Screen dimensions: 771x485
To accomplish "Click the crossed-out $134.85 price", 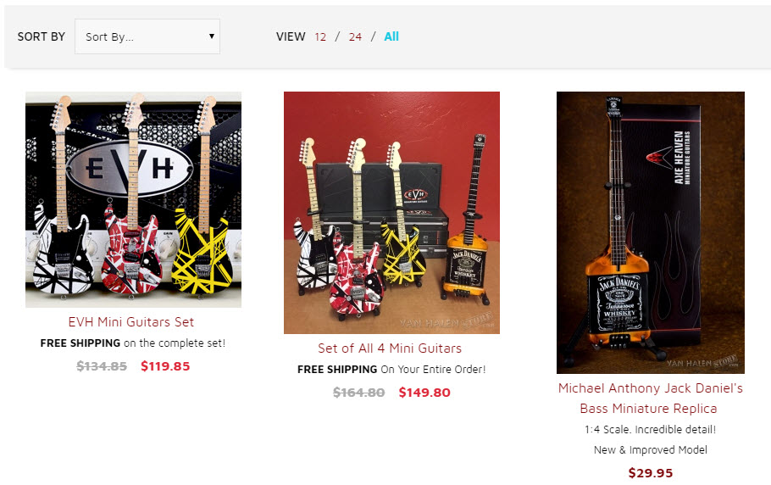I will (102, 366).
